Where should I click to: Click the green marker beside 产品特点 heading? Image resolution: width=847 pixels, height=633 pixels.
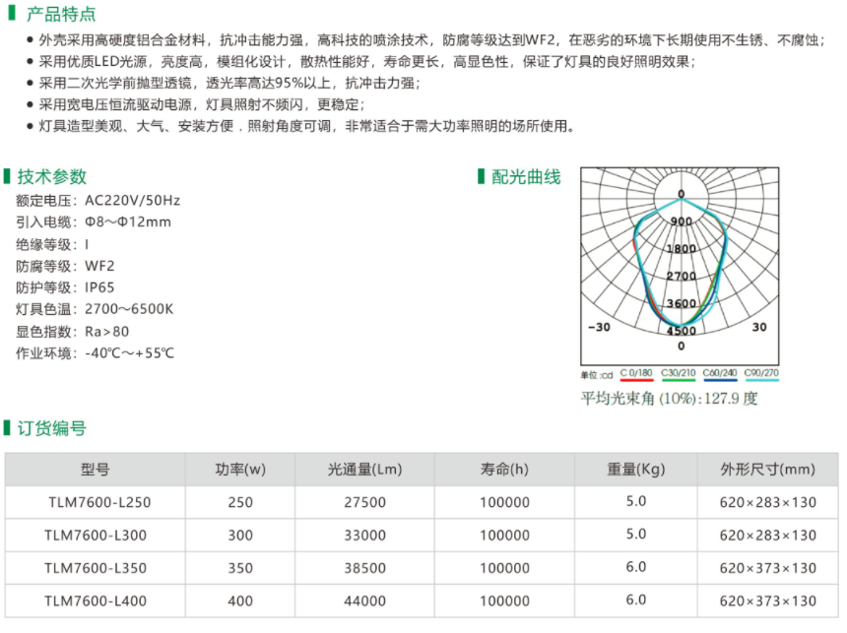click(x=10, y=14)
